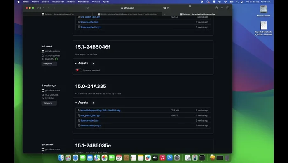The image size is (288, 163).
Task: Click the heart reaction button
Action: coord(78,70)
